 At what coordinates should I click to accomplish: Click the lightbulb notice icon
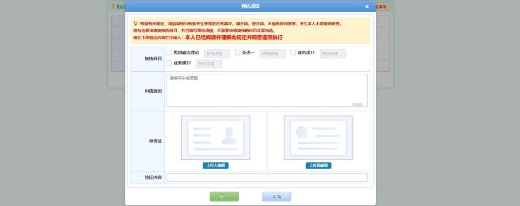click(135, 23)
